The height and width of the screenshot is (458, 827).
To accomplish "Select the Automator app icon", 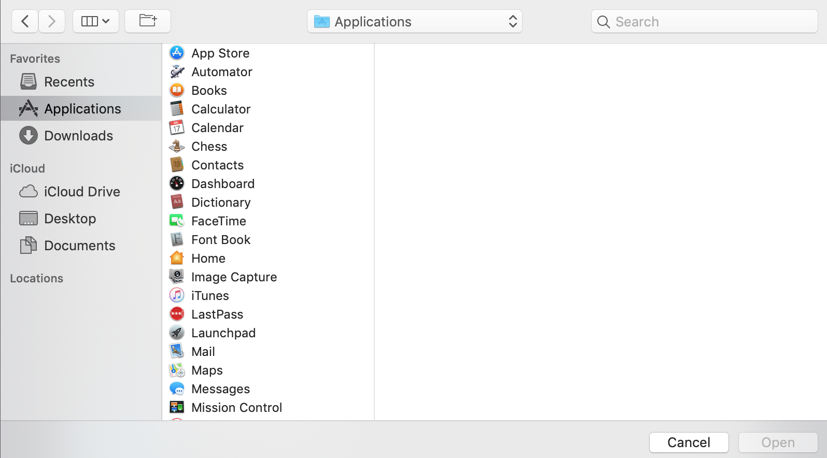I will (x=177, y=71).
